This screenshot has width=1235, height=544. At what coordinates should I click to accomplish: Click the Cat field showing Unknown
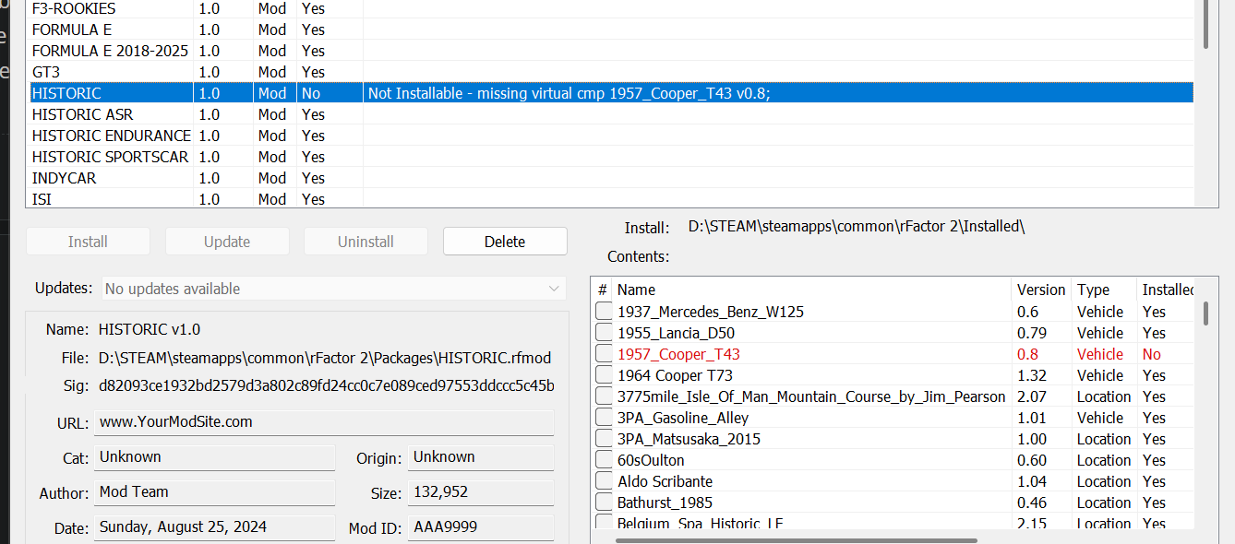coord(214,457)
